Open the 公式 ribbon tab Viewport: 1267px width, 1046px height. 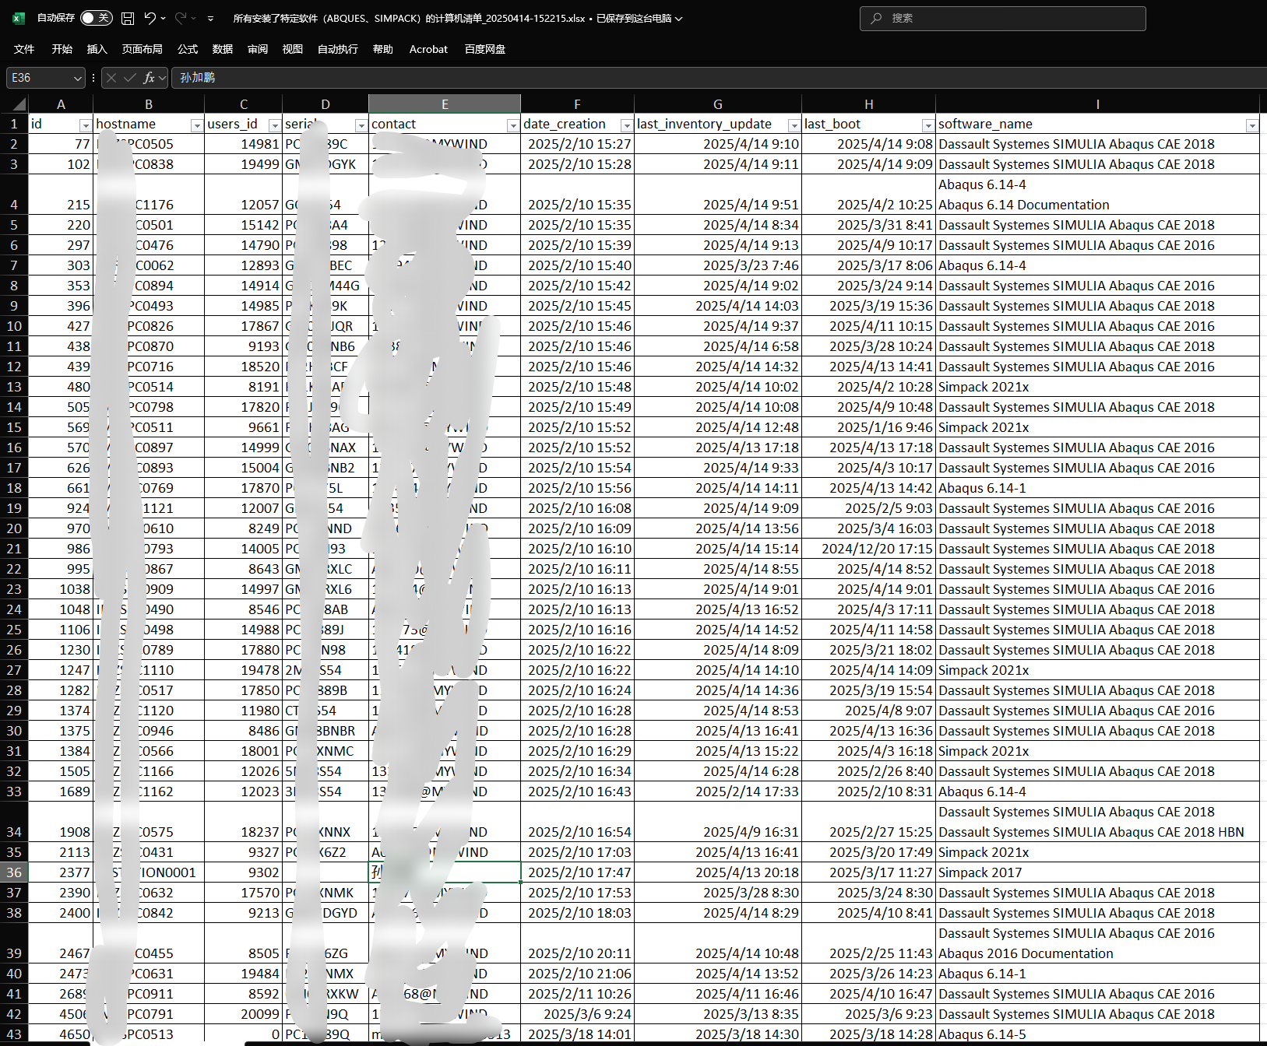(x=188, y=49)
